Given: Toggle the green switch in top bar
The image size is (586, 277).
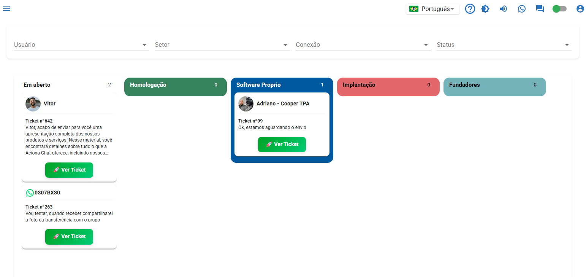Looking at the screenshot, I should click(559, 9).
